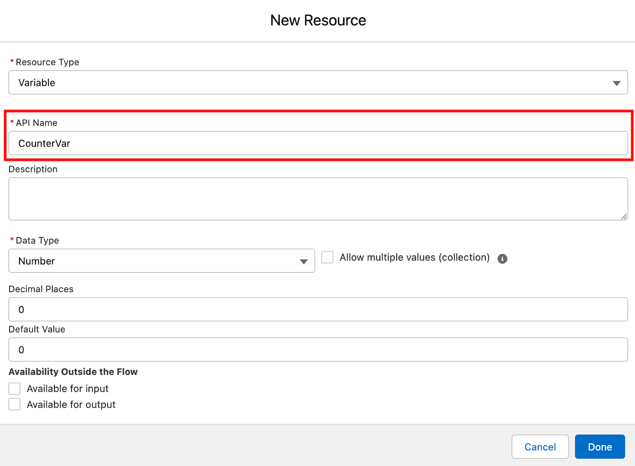Image resolution: width=635 pixels, height=466 pixels.
Task: Click the Done button
Action: click(x=599, y=447)
